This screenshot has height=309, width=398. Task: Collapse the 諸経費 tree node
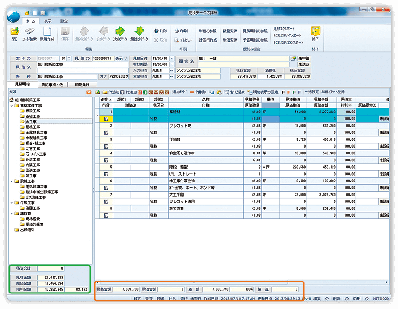(x=12, y=213)
